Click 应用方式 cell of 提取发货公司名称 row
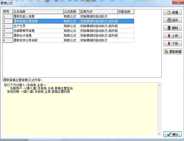Viewport: 184px width, 141px height. pos(99,40)
